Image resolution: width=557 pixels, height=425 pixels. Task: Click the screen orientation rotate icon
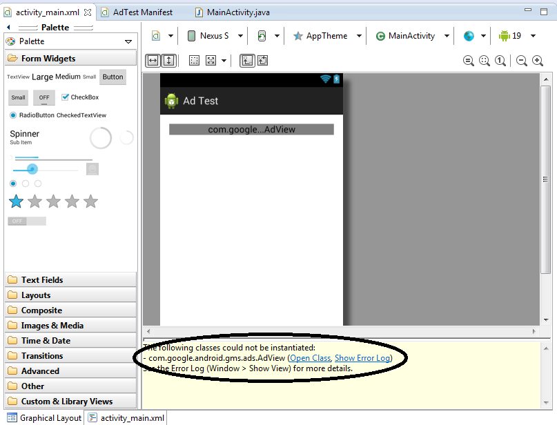tap(262, 36)
